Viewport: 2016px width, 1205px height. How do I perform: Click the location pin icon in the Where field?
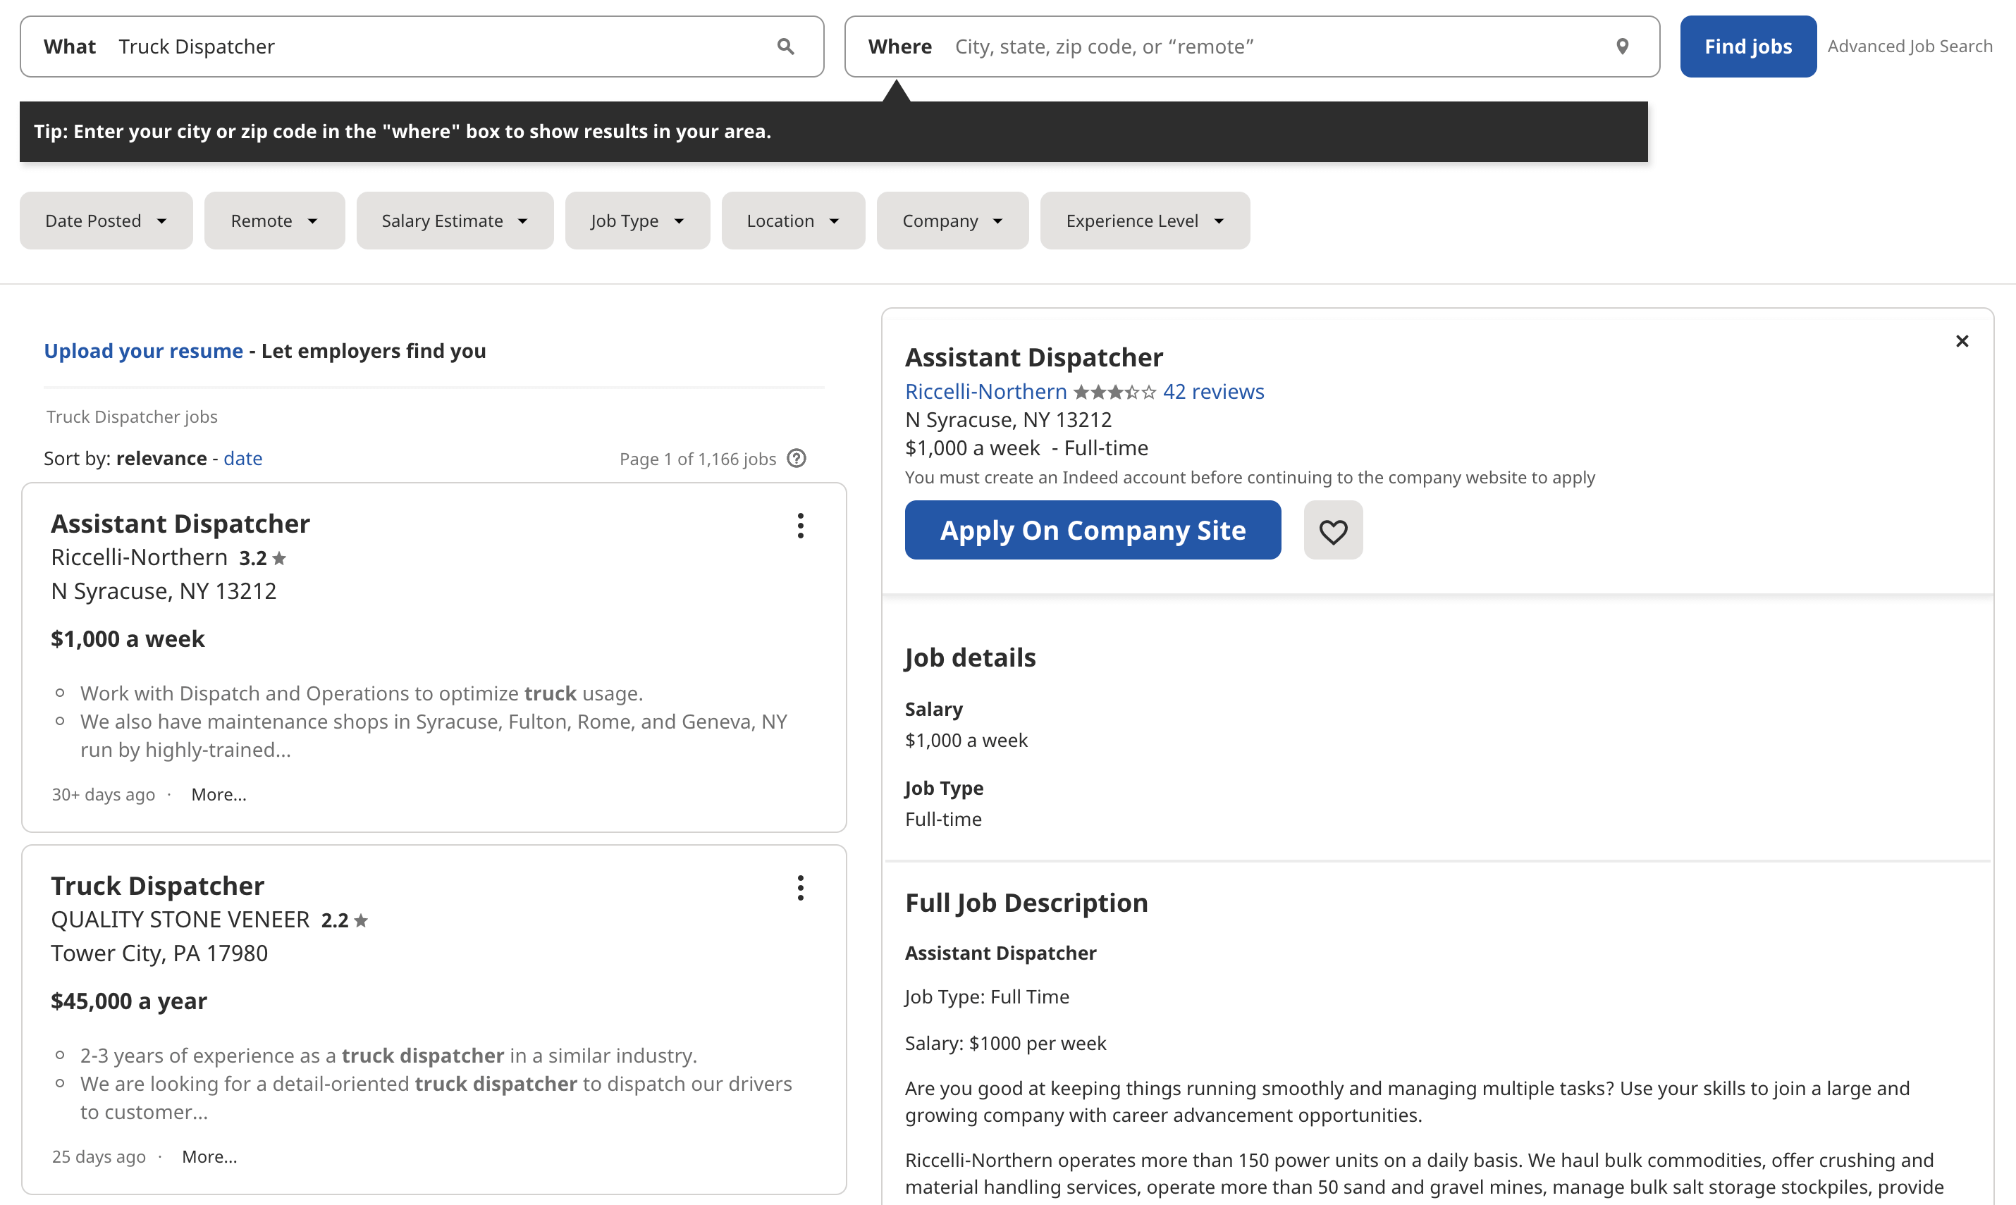pyautogui.click(x=1622, y=47)
